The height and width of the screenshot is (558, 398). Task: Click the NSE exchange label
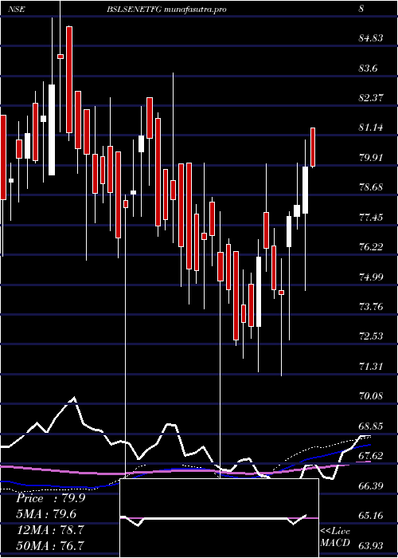[17, 10]
